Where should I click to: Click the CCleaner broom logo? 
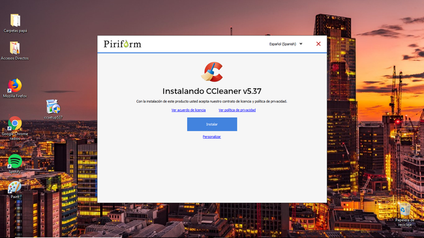click(x=212, y=72)
